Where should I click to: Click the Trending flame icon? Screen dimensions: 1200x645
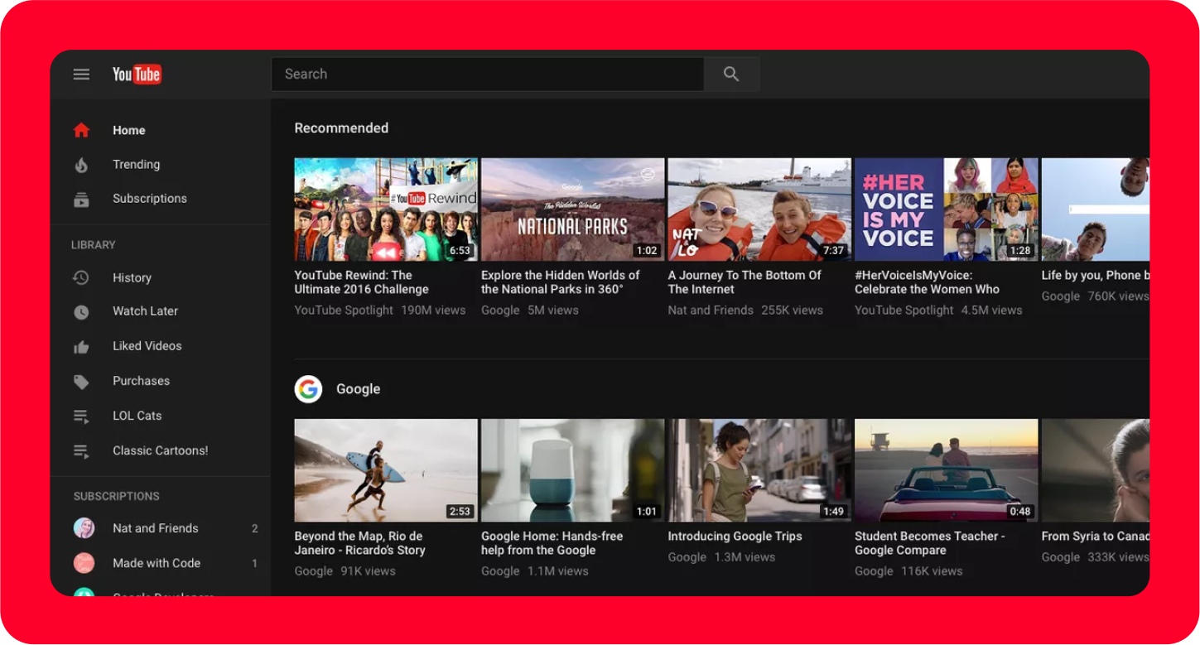[x=81, y=165]
